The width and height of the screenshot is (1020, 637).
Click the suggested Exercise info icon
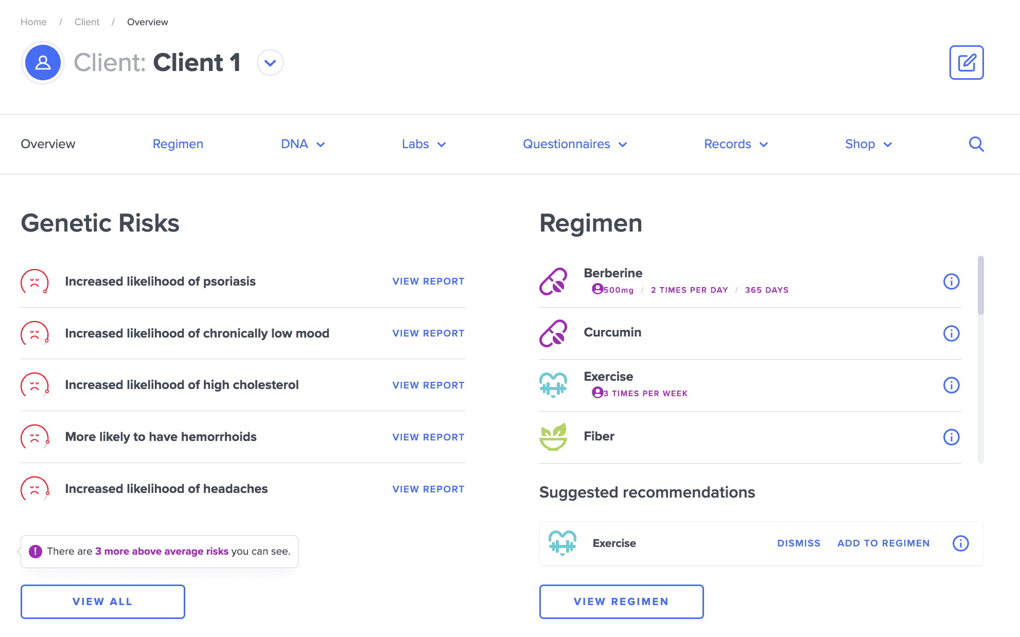960,543
